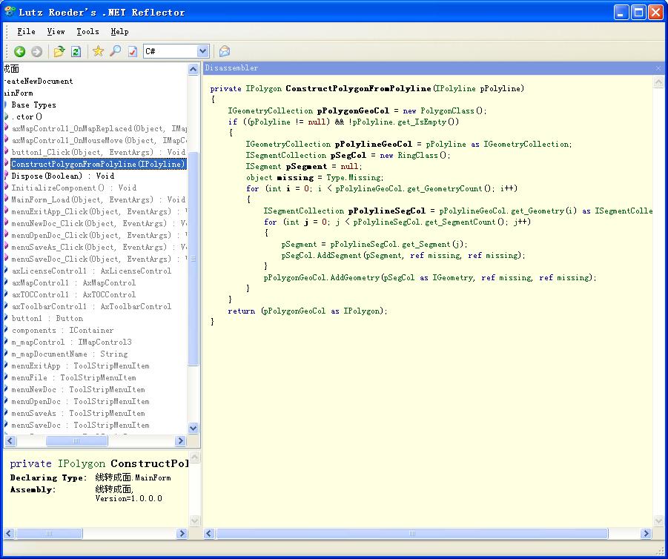Click IPolyline type link in code signature

point(455,89)
